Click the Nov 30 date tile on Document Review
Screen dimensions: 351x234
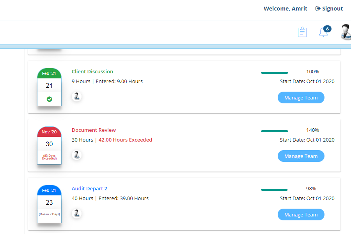[49, 144]
